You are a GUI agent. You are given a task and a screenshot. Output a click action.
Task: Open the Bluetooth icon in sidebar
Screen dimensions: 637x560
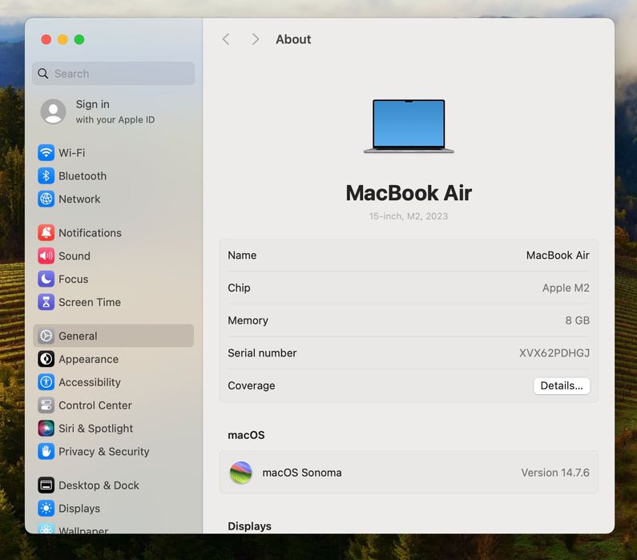[46, 175]
